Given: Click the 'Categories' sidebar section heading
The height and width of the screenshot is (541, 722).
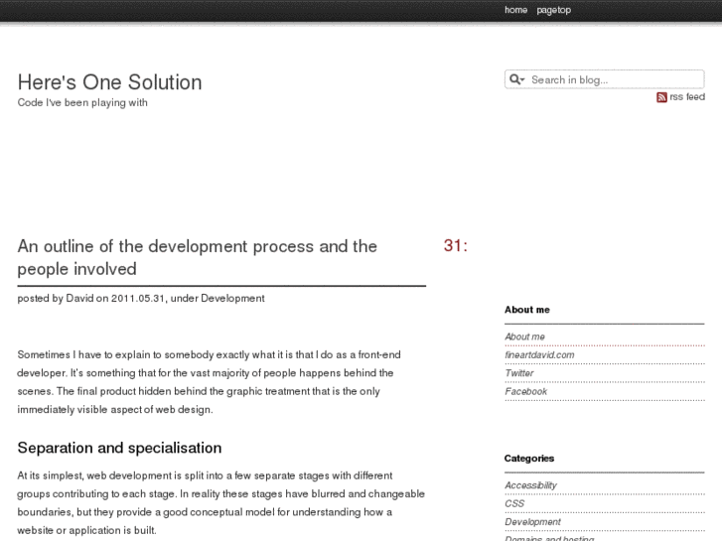Looking at the screenshot, I should (529, 459).
